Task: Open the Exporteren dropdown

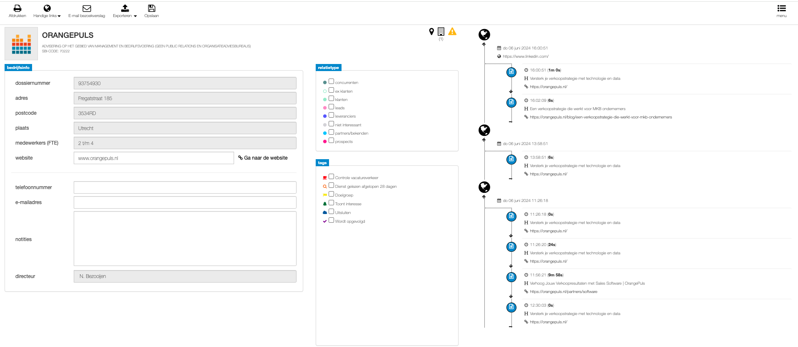Action: tap(125, 11)
